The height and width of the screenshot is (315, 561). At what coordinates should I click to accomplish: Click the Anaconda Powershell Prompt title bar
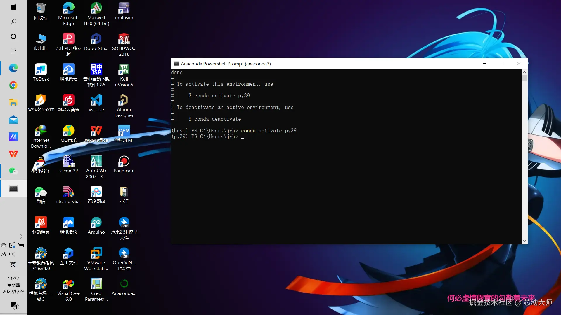(x=321, y=64)
